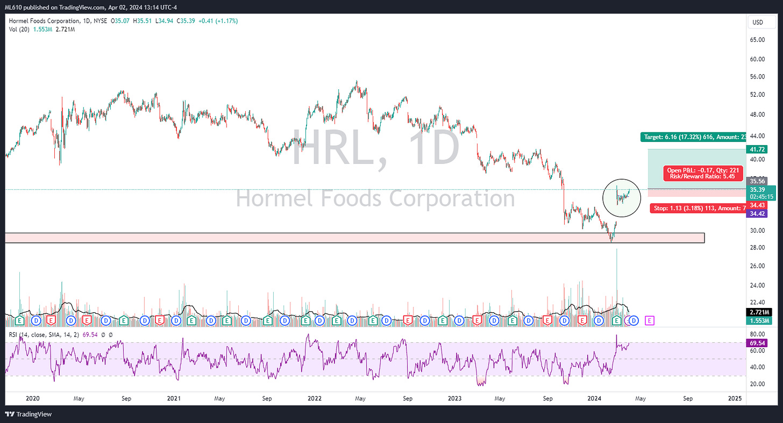Click the 24.00 price axis label

pos(758,285)
